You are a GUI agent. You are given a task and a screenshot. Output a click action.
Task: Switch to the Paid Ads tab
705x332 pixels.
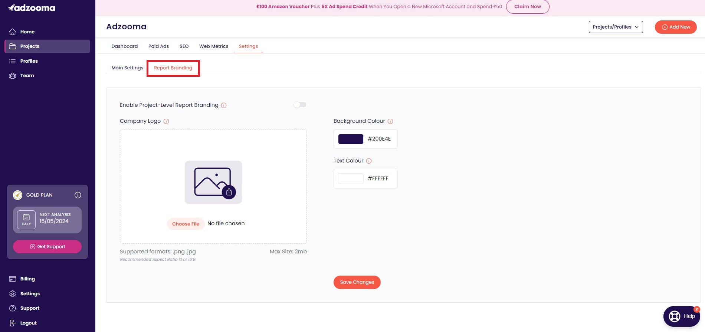(158, 46)
